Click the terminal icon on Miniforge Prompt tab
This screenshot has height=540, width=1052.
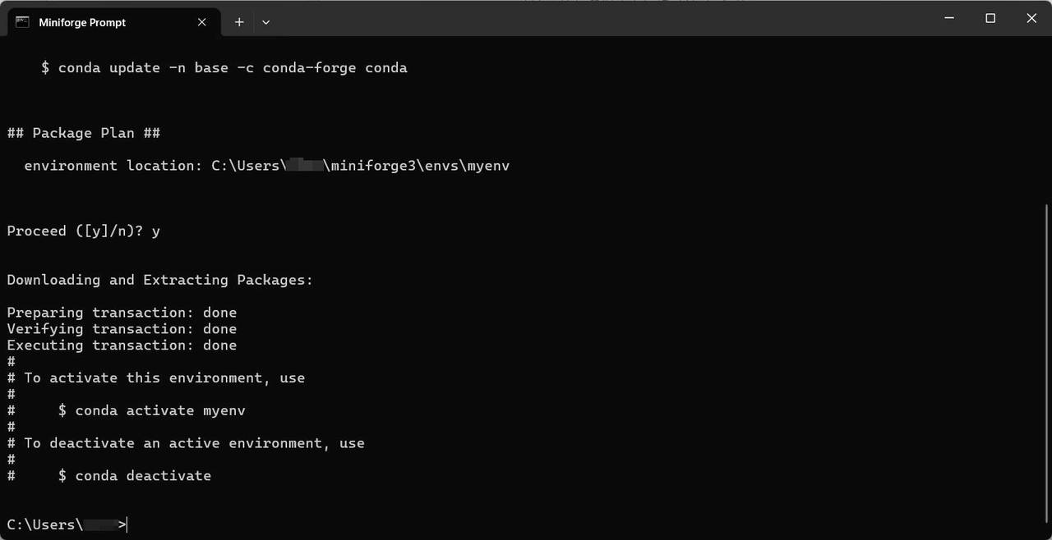(x=22, y=22)
